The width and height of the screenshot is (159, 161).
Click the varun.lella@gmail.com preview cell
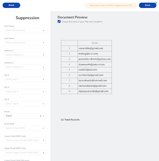tap(95, 48)
